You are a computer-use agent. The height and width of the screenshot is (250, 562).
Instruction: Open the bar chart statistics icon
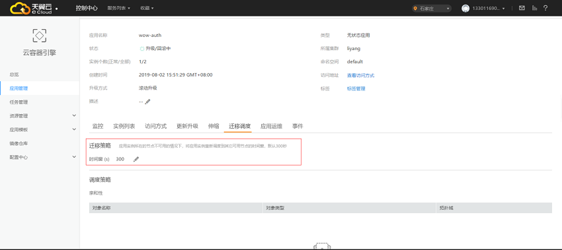tap(534, 8)
